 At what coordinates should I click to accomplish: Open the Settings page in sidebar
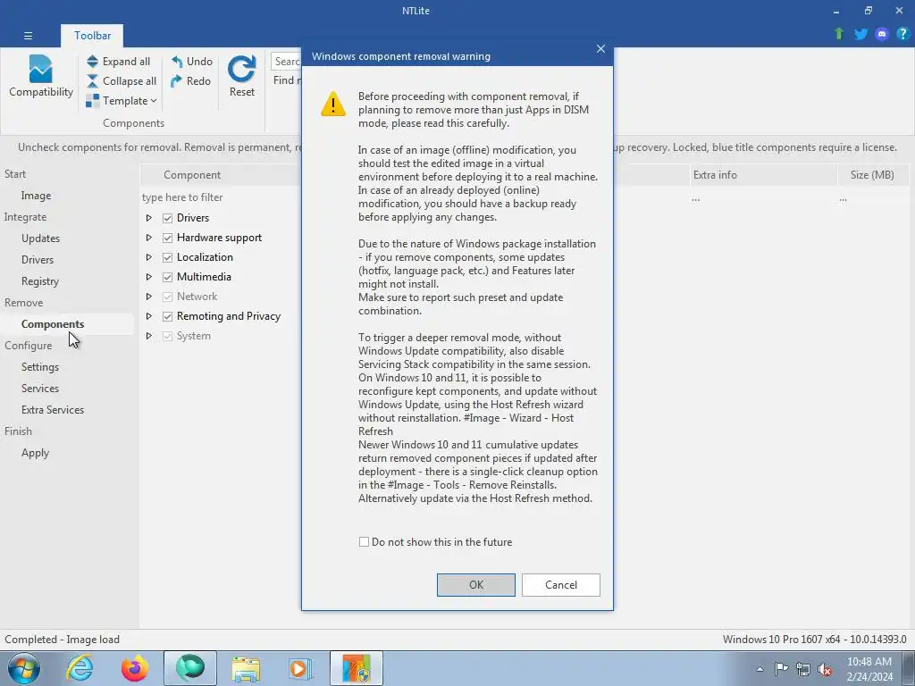click(x=39, y=367)
